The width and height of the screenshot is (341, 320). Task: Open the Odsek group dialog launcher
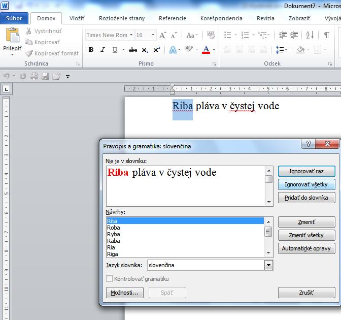coord(330,64)
